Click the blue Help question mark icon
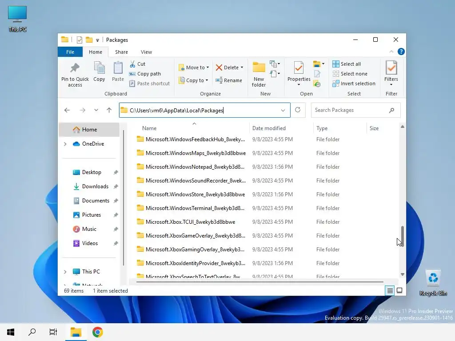Image resolution: width=455 pixels, height=341 pixels. pos(401,52)
